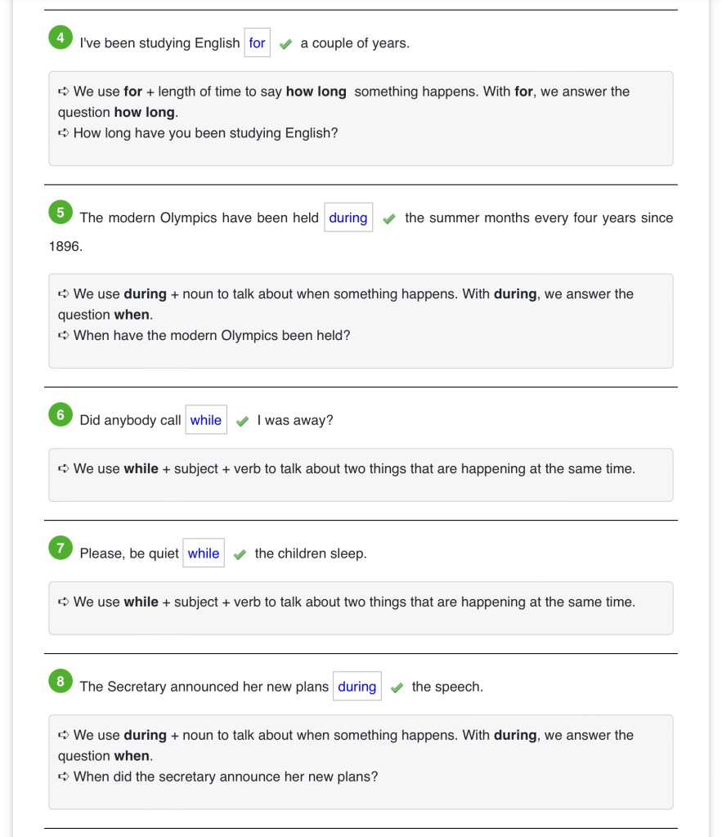Click the "for" answer field in question 4
This screenshot has width=722, height=837.
(257, 43)
